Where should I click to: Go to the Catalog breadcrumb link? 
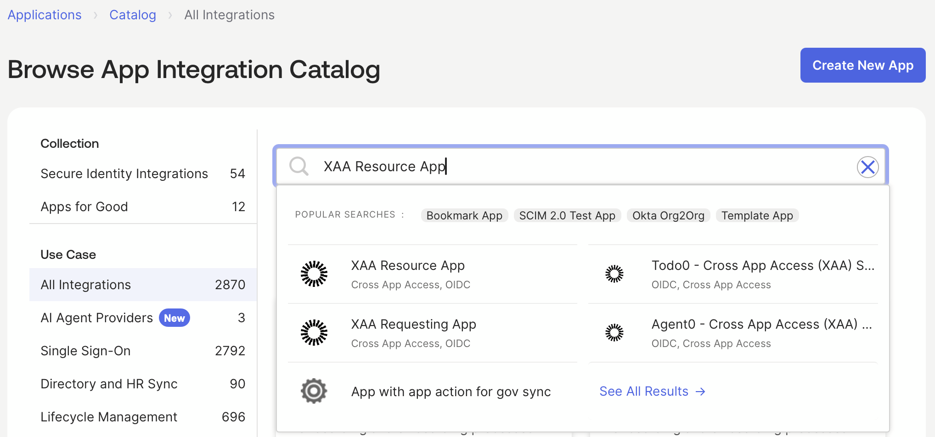133,15
